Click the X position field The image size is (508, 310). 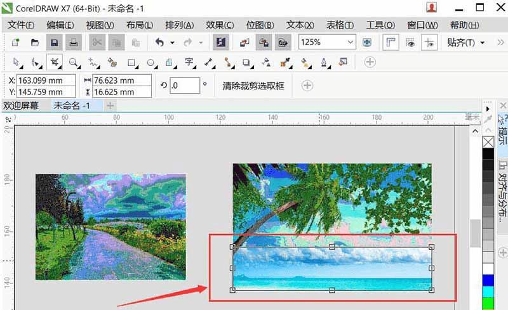46,81
